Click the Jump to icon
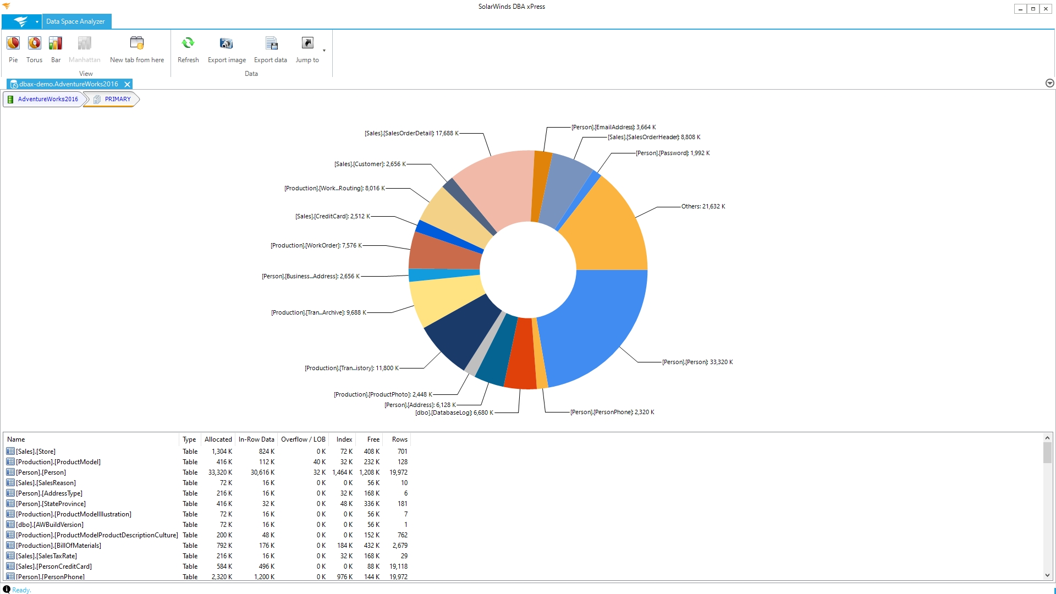This screenshot has width=1056, height=594. pyautogui.click(x=307, y=44)
